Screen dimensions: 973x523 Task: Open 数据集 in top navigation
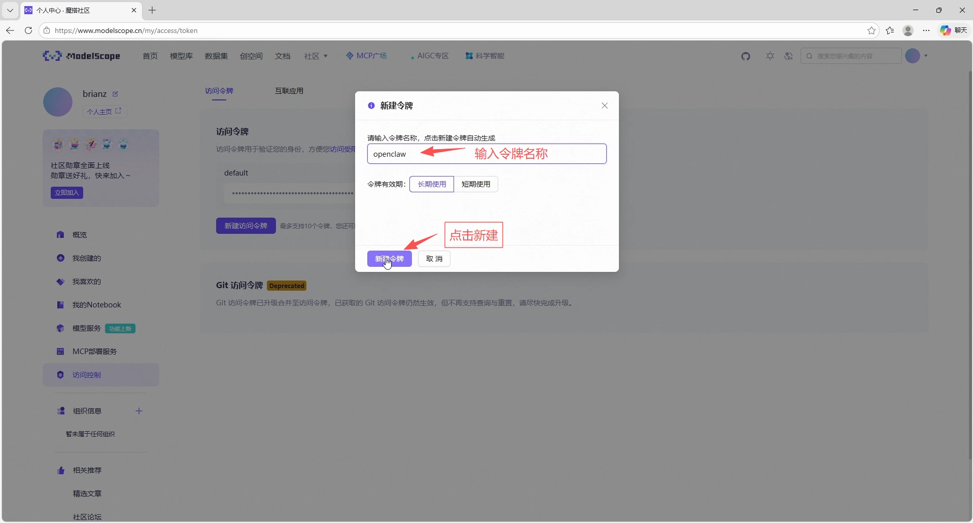pyautogui.click(x=216, y=56)
